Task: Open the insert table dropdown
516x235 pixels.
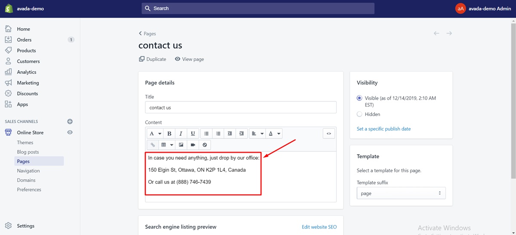Action: tap(167, 145)
